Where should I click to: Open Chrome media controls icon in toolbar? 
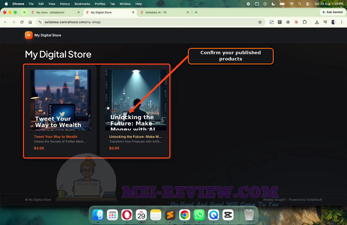325,22
